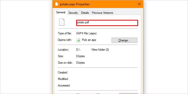Click the Size on disk 0 bytes value
188x94 pixels.
coord(80,63)
